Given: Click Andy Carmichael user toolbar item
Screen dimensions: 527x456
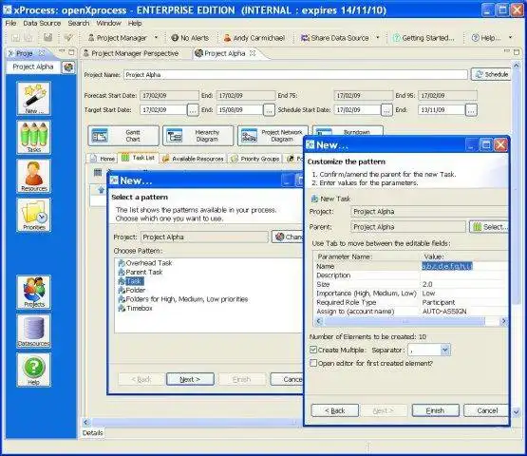Looking at the screenshot, I should point(254,38).
